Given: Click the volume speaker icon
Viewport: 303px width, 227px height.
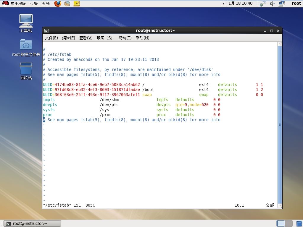Looking at the screenshot, I should coord(272,3).
